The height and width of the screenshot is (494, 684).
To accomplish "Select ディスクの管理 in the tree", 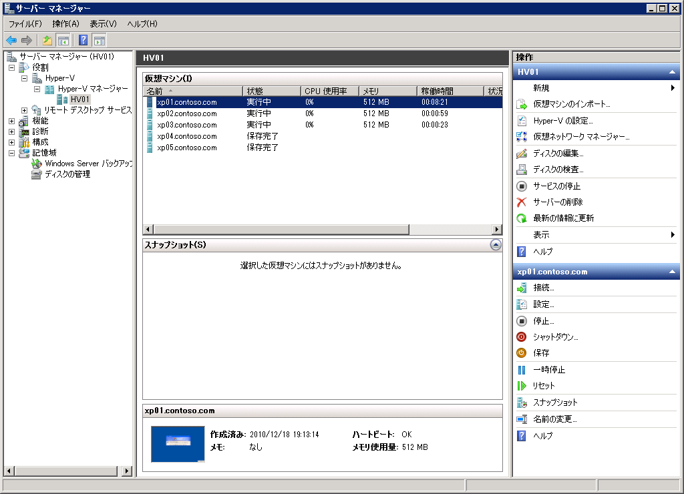I will tap(67, 174).
